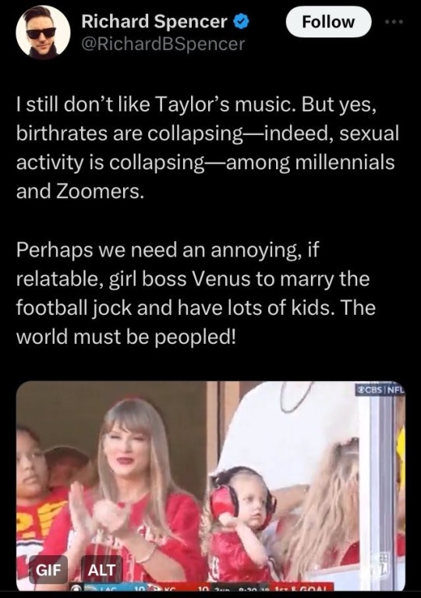This screenshot has width=421, height=598.
Task: Click the CBS NFL watermark in the GIF
Action: click(x=380, y=390)
